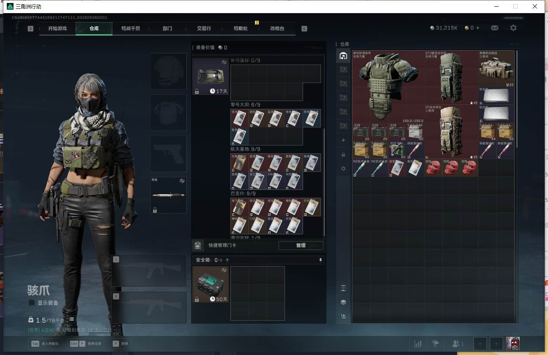Select the knife in the melee slot
This screenshot has width=548, height=355.
169,195
